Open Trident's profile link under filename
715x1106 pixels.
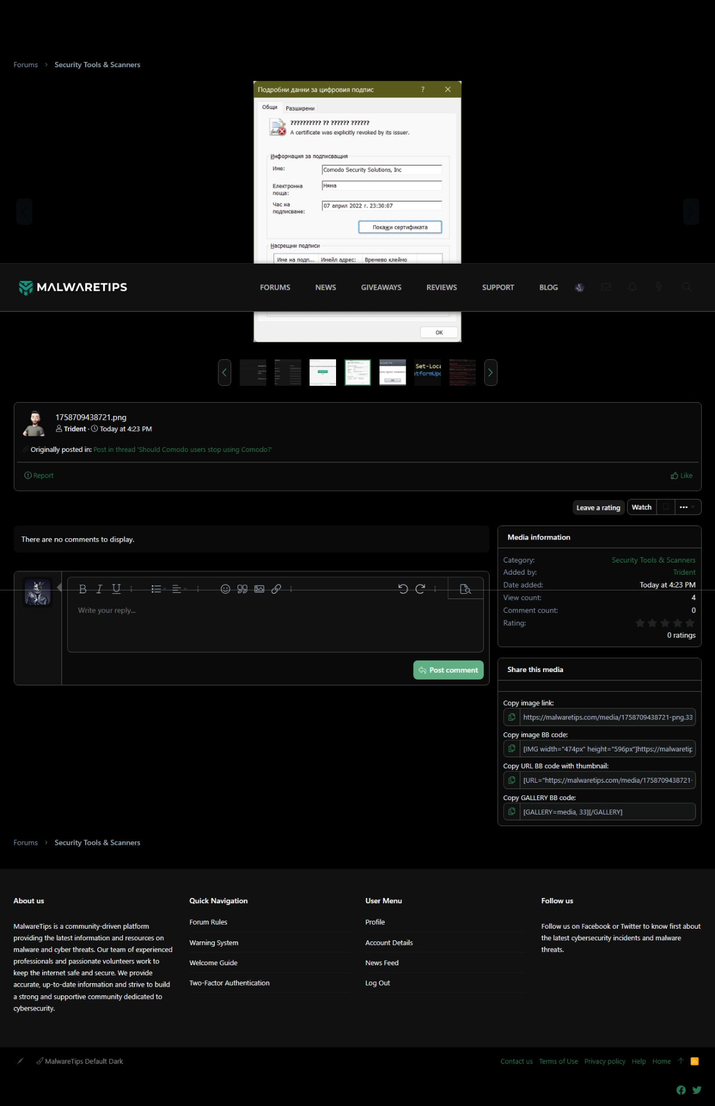75,429
